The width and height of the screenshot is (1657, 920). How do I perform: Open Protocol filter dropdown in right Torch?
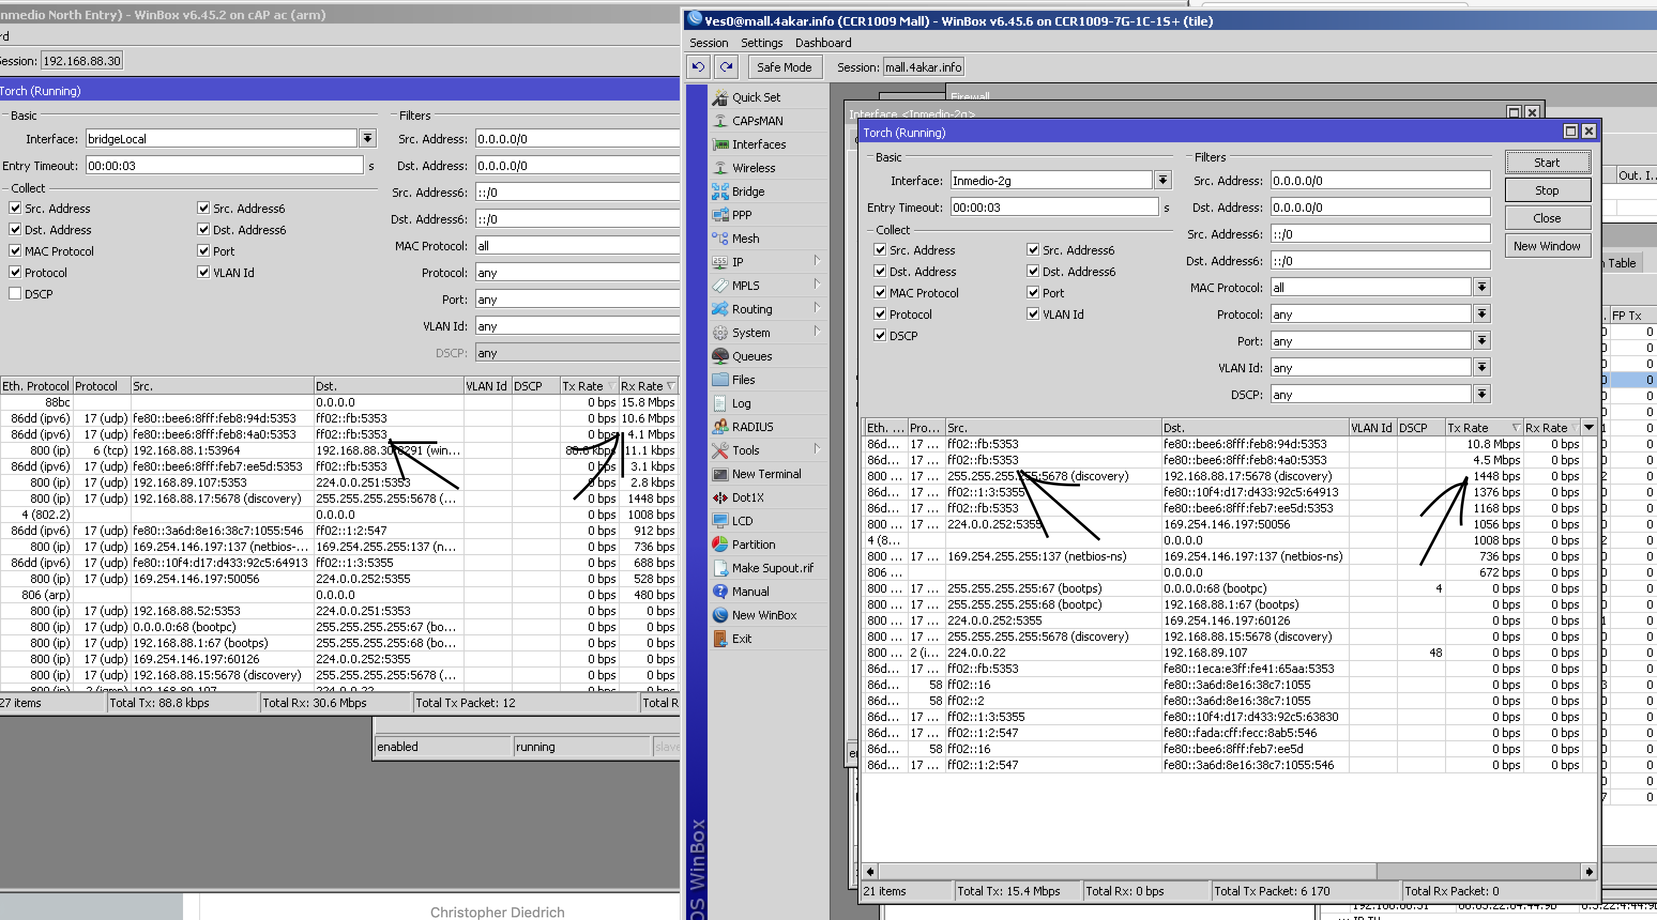tap(1482, 314)
